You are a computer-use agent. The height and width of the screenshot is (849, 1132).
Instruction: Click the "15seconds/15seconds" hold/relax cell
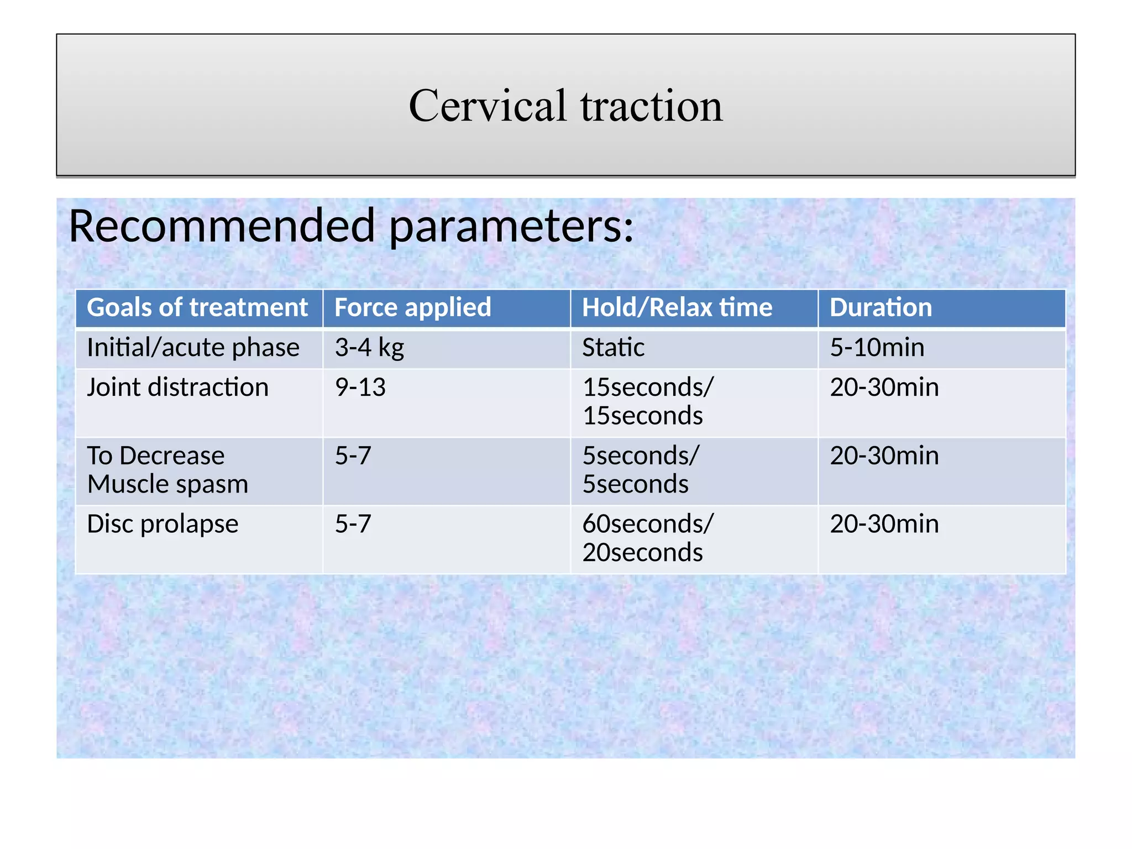pos(647,401)
